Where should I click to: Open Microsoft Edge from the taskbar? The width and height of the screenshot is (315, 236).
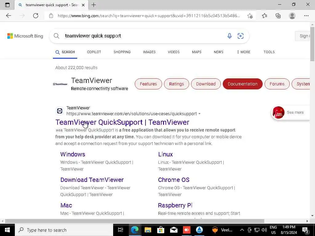(x=135, y=230)
